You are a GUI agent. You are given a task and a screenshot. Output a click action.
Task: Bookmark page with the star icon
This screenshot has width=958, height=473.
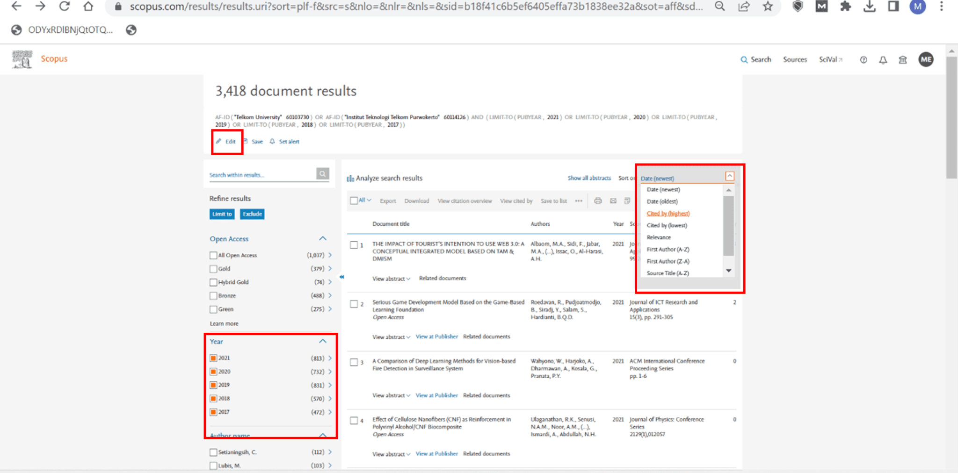[768, 7]
